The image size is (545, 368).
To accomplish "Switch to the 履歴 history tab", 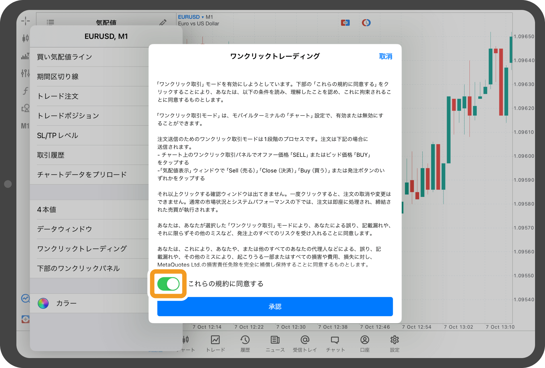I will (245, 344).
